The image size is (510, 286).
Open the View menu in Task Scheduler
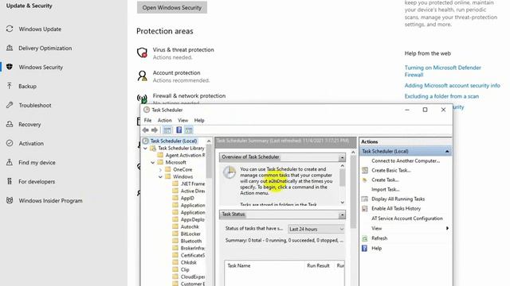coord(182,120)
